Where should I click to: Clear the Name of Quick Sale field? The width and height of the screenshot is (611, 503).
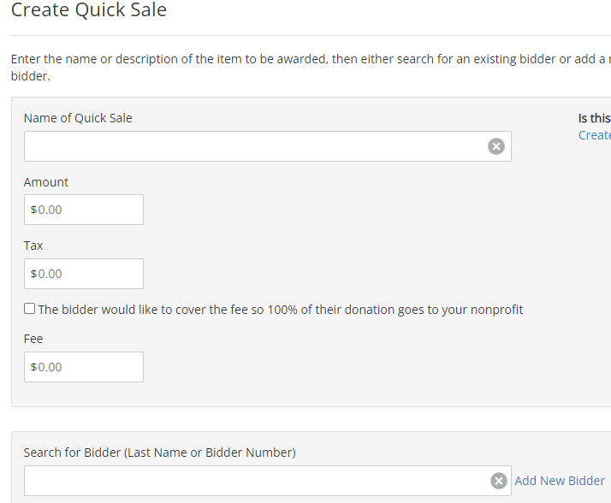pyautogui.click(x=496, y=146)
